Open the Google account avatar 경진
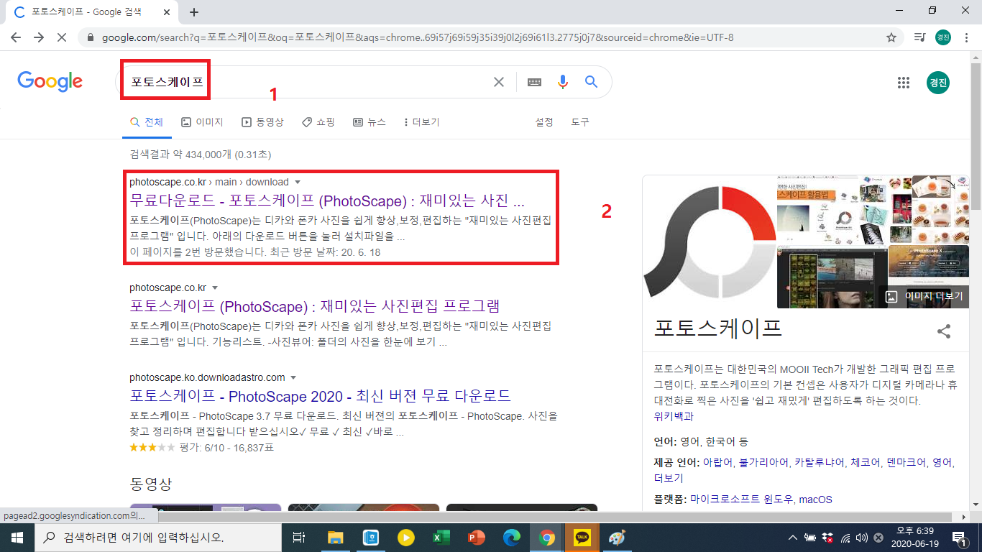 pos(938,82)
